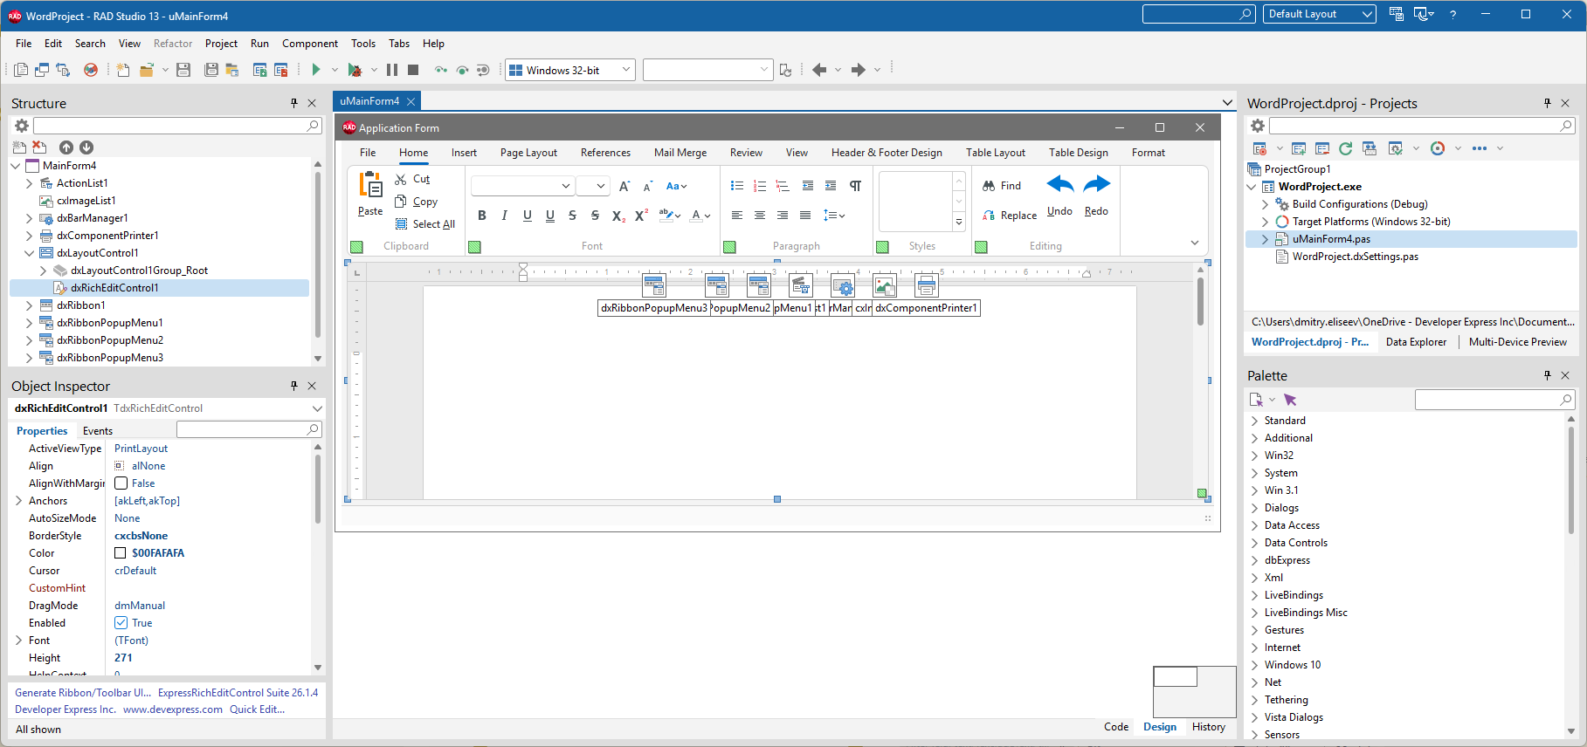
Task: Click the Open file folder icon
Action: pos(147,70)
